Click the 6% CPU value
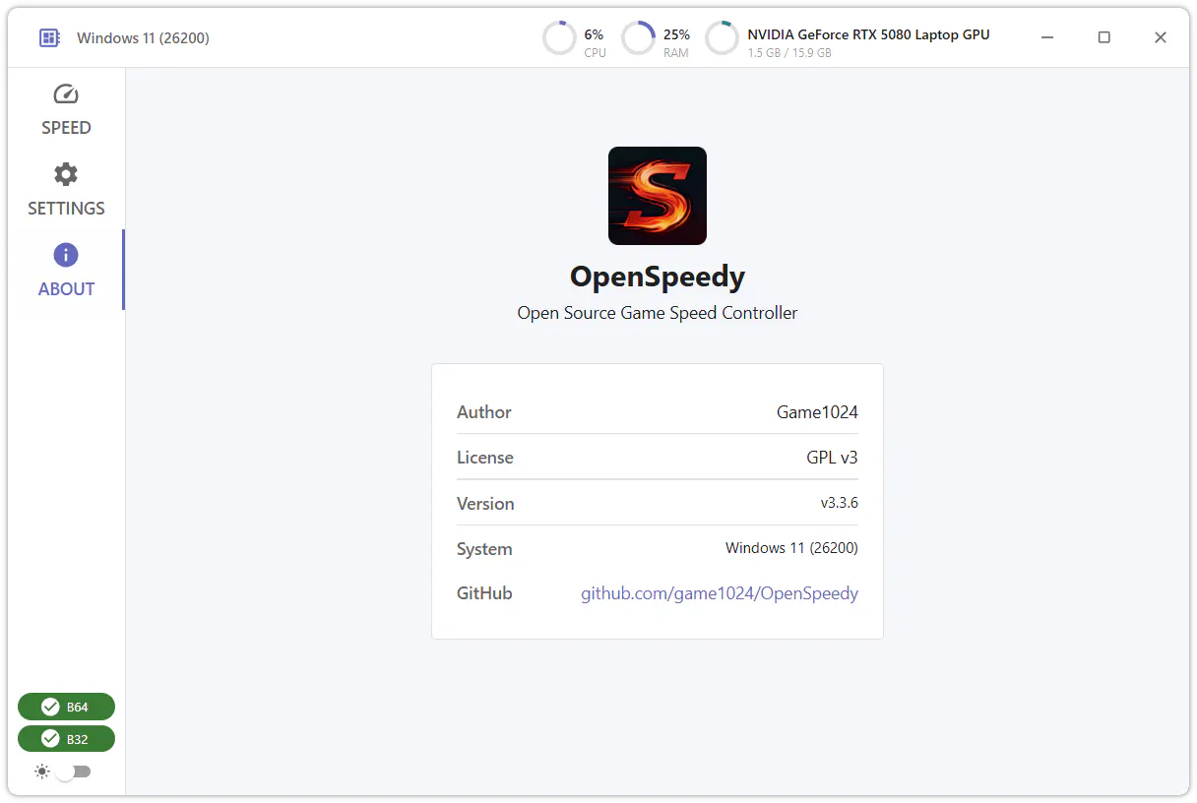This screenshot has width=1197, height=803. tap(594, 34)
